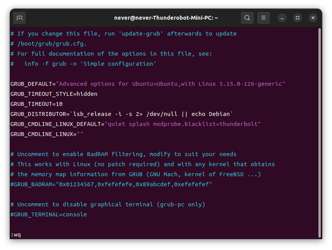Click the window title never@never-Thunderobot-Mini-PC

click(x=166, y=18)
